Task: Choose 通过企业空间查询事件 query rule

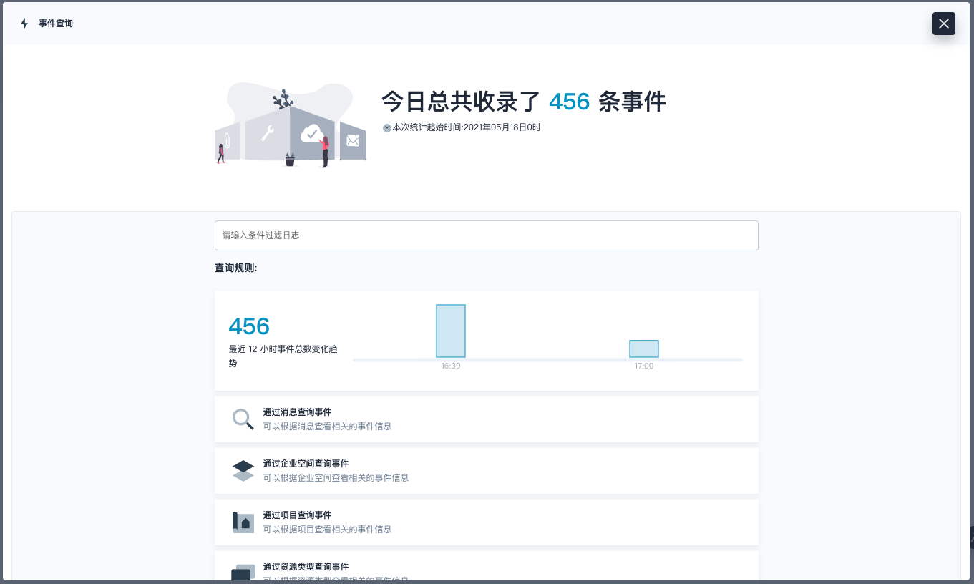Action: coord(306,464)
